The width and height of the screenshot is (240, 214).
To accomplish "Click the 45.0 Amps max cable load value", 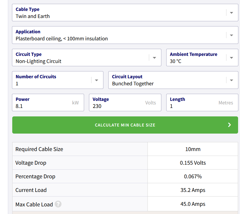I will tap(193, 204).
